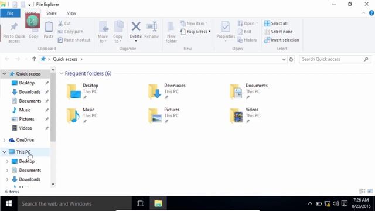Select OneDrive in navigation pane
This screenshot has width=375, height=211.
25,140
